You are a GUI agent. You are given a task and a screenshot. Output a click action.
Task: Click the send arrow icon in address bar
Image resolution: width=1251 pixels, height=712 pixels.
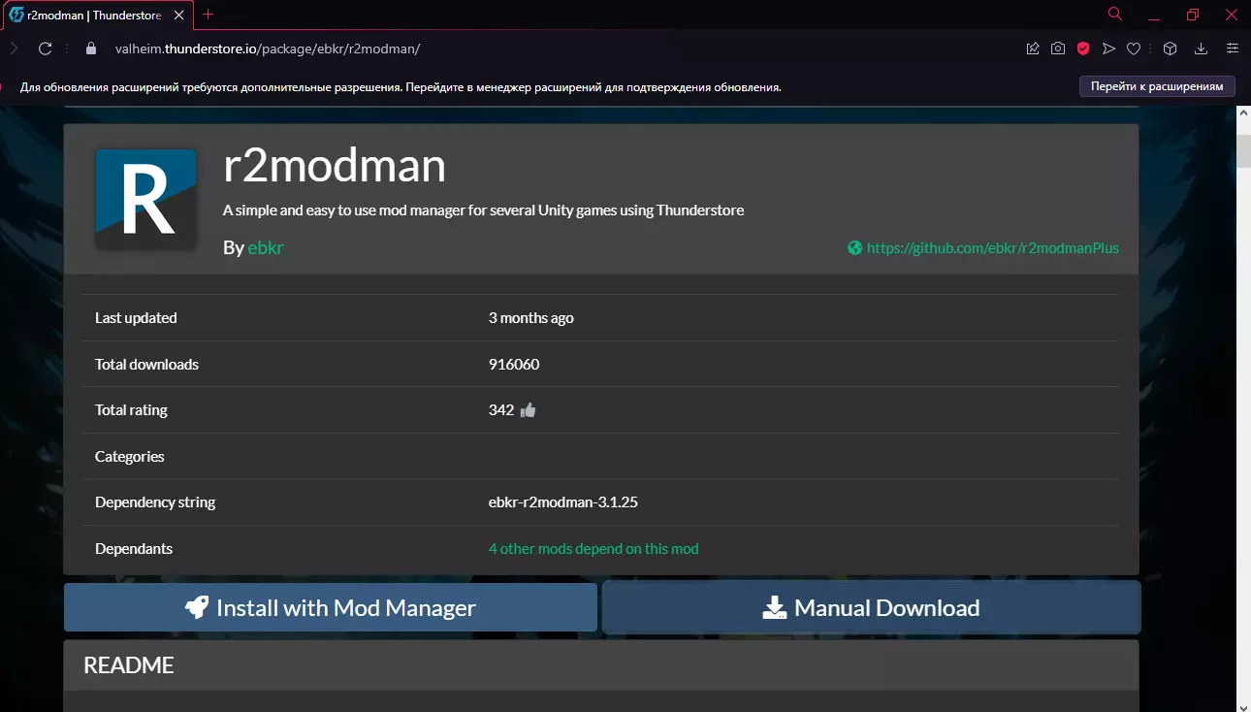[1108, 49]
